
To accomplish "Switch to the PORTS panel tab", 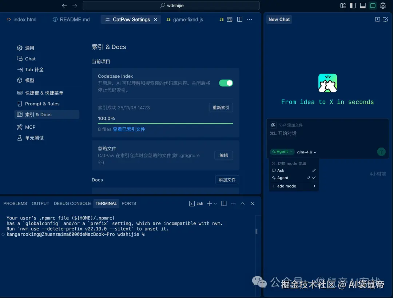I will [129, 204].
